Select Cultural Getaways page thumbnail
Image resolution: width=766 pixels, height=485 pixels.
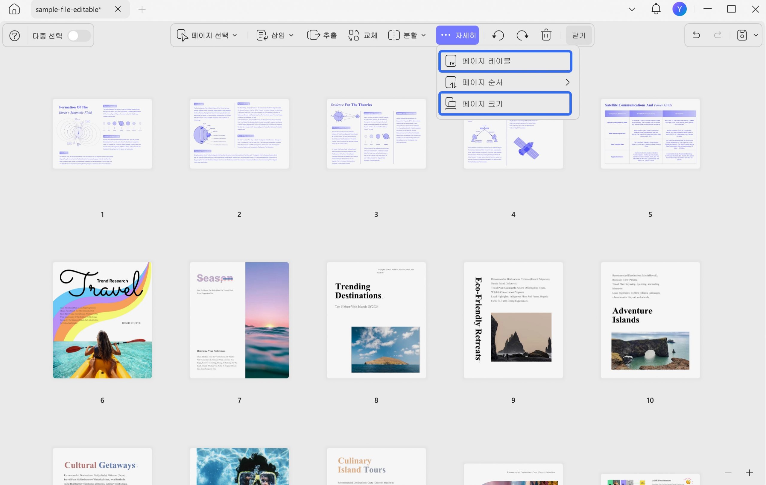click(x=102, y=466)
